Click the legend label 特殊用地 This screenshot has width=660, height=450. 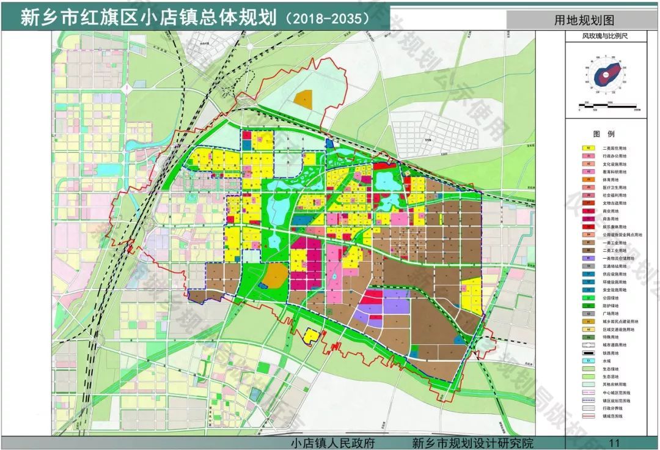(x=610, y=337)
